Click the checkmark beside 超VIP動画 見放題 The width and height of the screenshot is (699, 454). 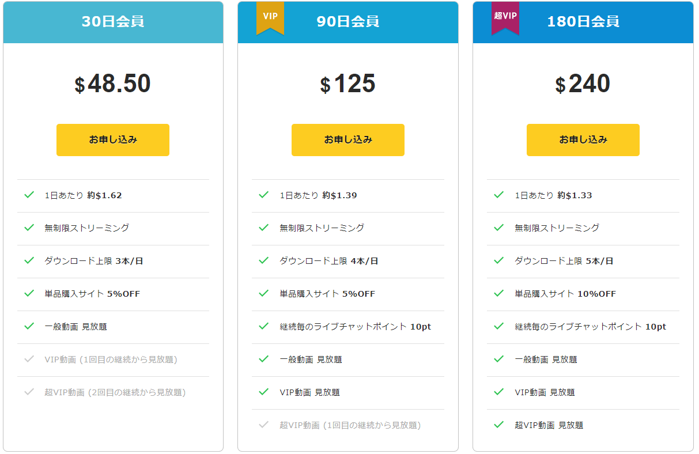pos(499,425)
